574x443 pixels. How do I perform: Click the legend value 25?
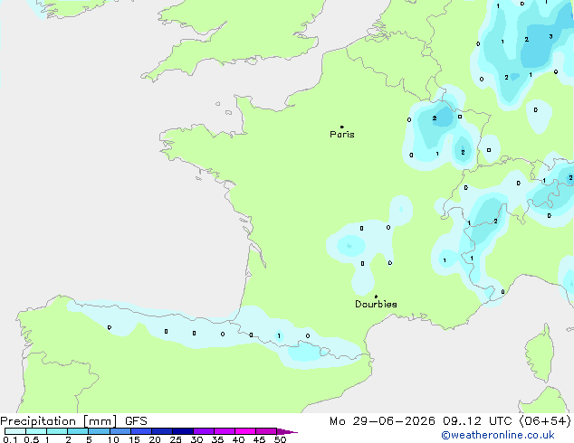coord(176,439)
